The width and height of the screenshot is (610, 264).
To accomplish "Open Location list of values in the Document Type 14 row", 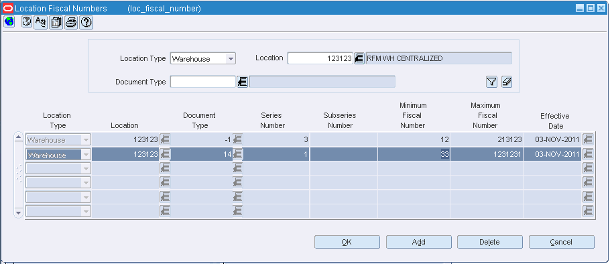I will 165,154.
